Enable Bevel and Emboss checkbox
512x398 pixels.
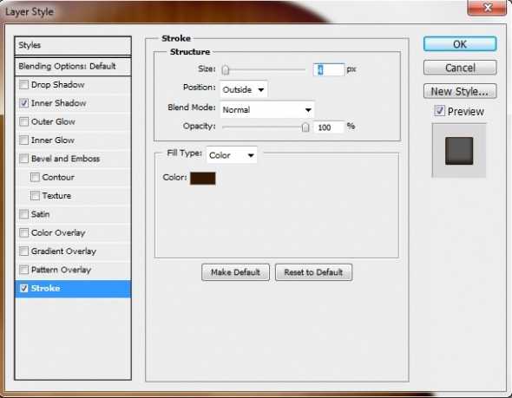pyautogui.click(x=23, y=159)
